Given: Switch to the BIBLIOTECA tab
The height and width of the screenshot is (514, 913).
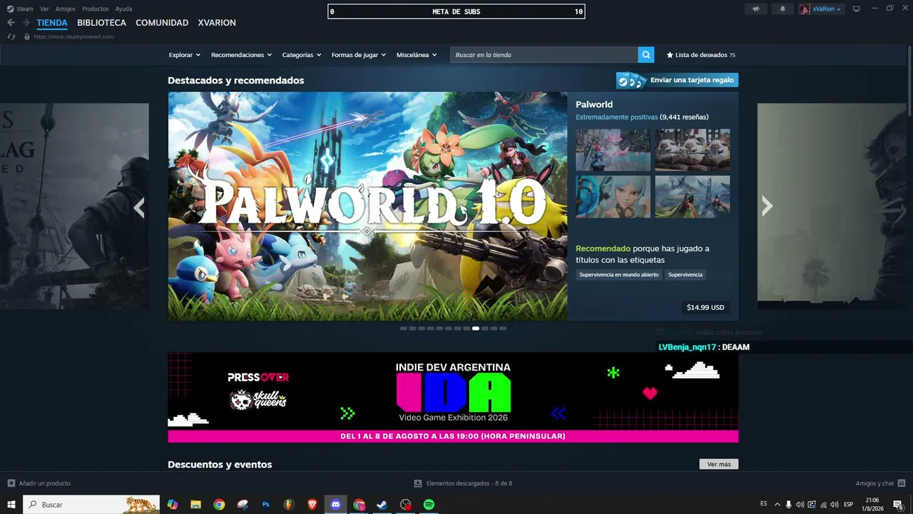Looking at the screenshot, I should [x=101, y=23].
